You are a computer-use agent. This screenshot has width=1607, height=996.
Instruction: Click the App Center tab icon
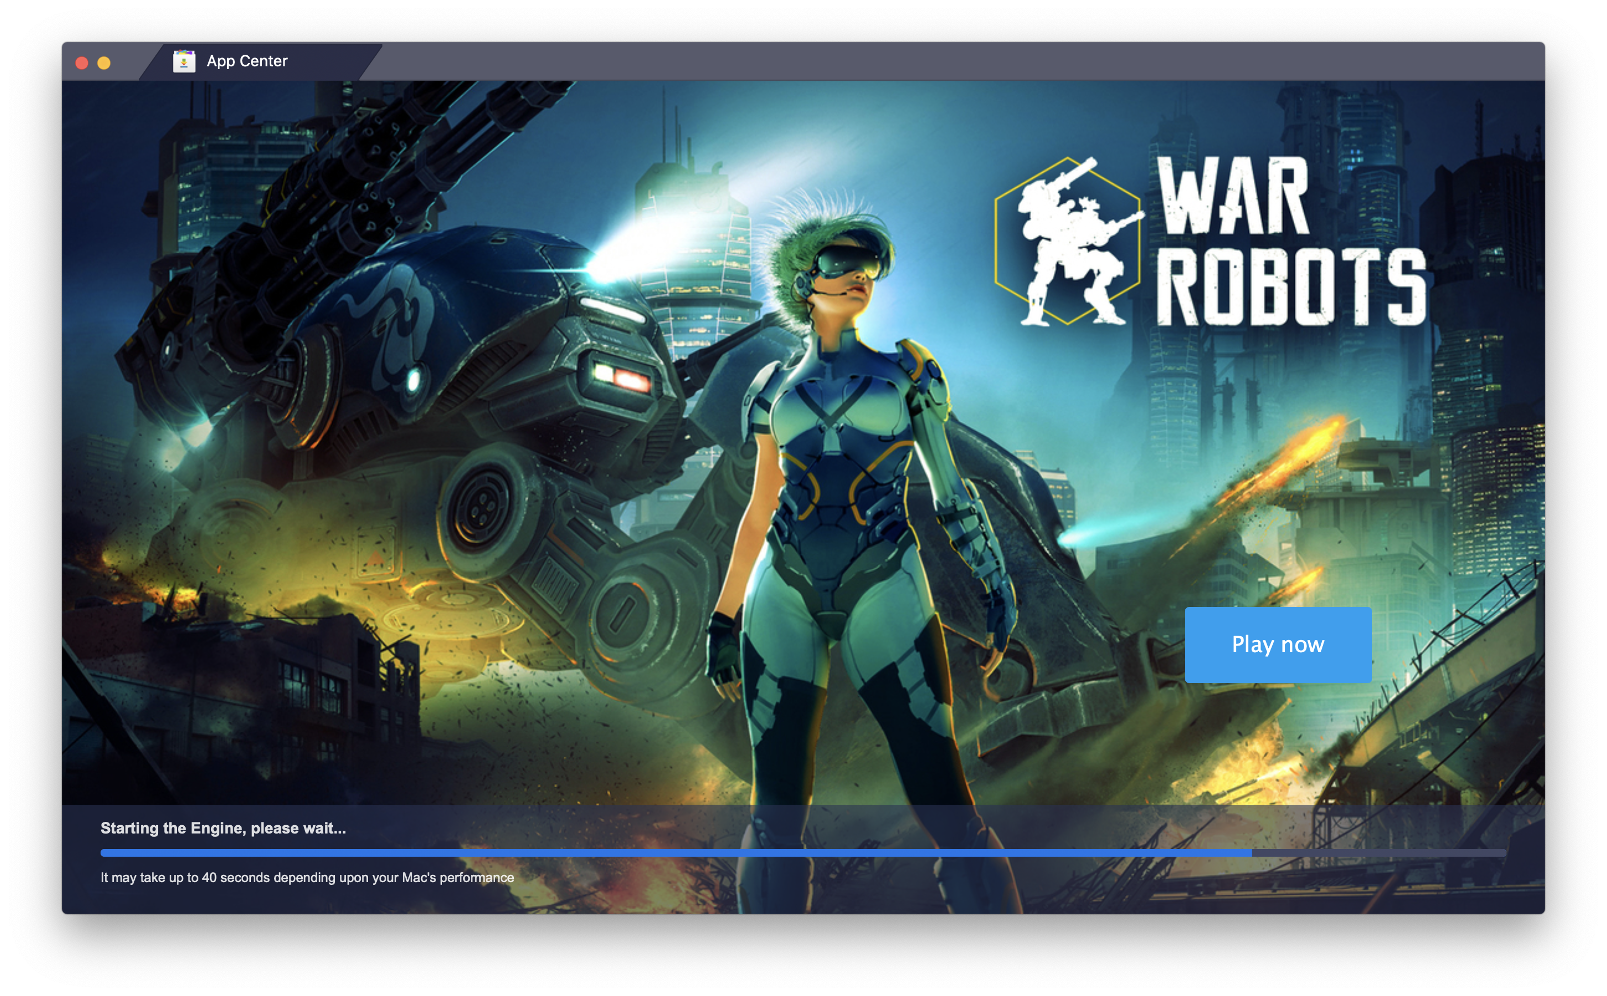[x=184, y=61]
